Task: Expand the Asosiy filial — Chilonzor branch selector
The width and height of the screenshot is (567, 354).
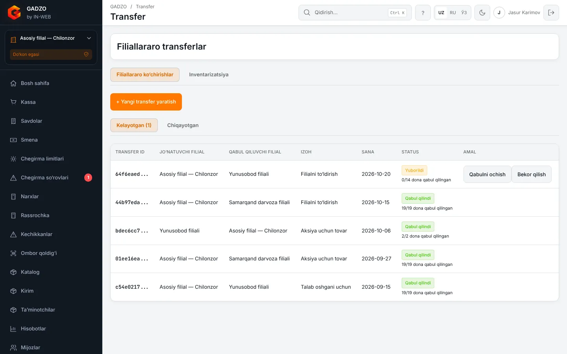Action: 51,38
